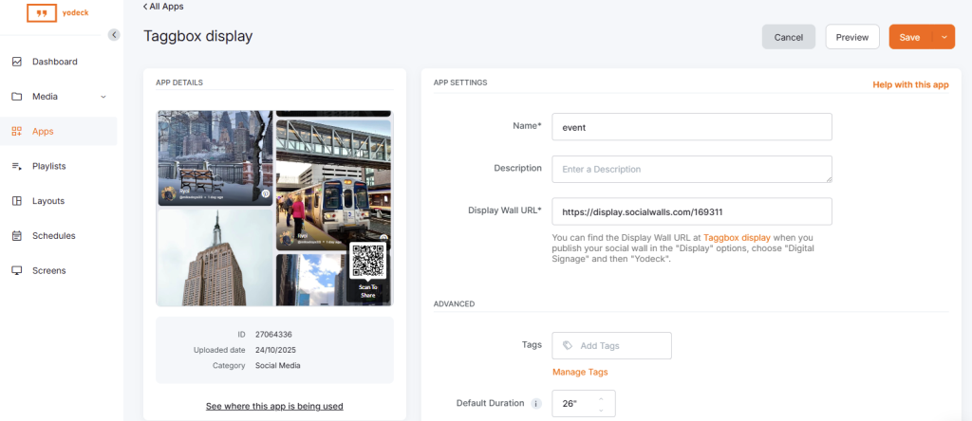972x421 pixels.
Task: Increase Default Duration with the up arrow
Action: point(599,398)
